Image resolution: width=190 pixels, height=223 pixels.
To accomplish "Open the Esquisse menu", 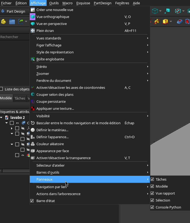I will pyautogui.click(x=83, y=3).
